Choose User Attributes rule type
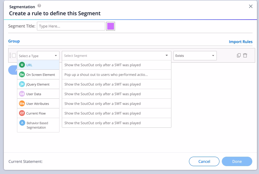Screen dimensions: 259x174 coord(38,103)
